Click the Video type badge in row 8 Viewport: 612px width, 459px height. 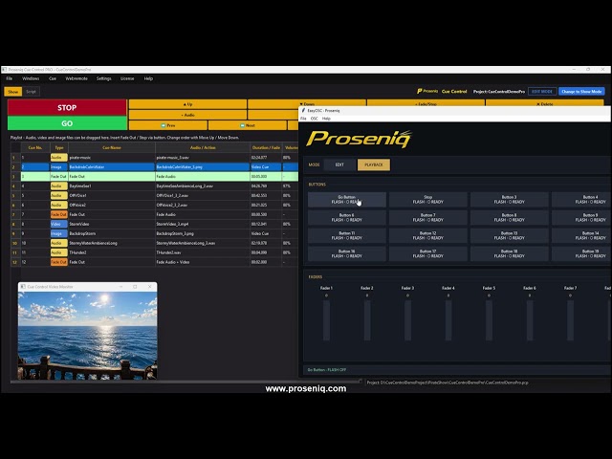[58, 224]
